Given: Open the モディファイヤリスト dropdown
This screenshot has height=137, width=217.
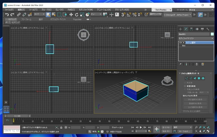Looking at the screenshot, I should click(196, 38).
